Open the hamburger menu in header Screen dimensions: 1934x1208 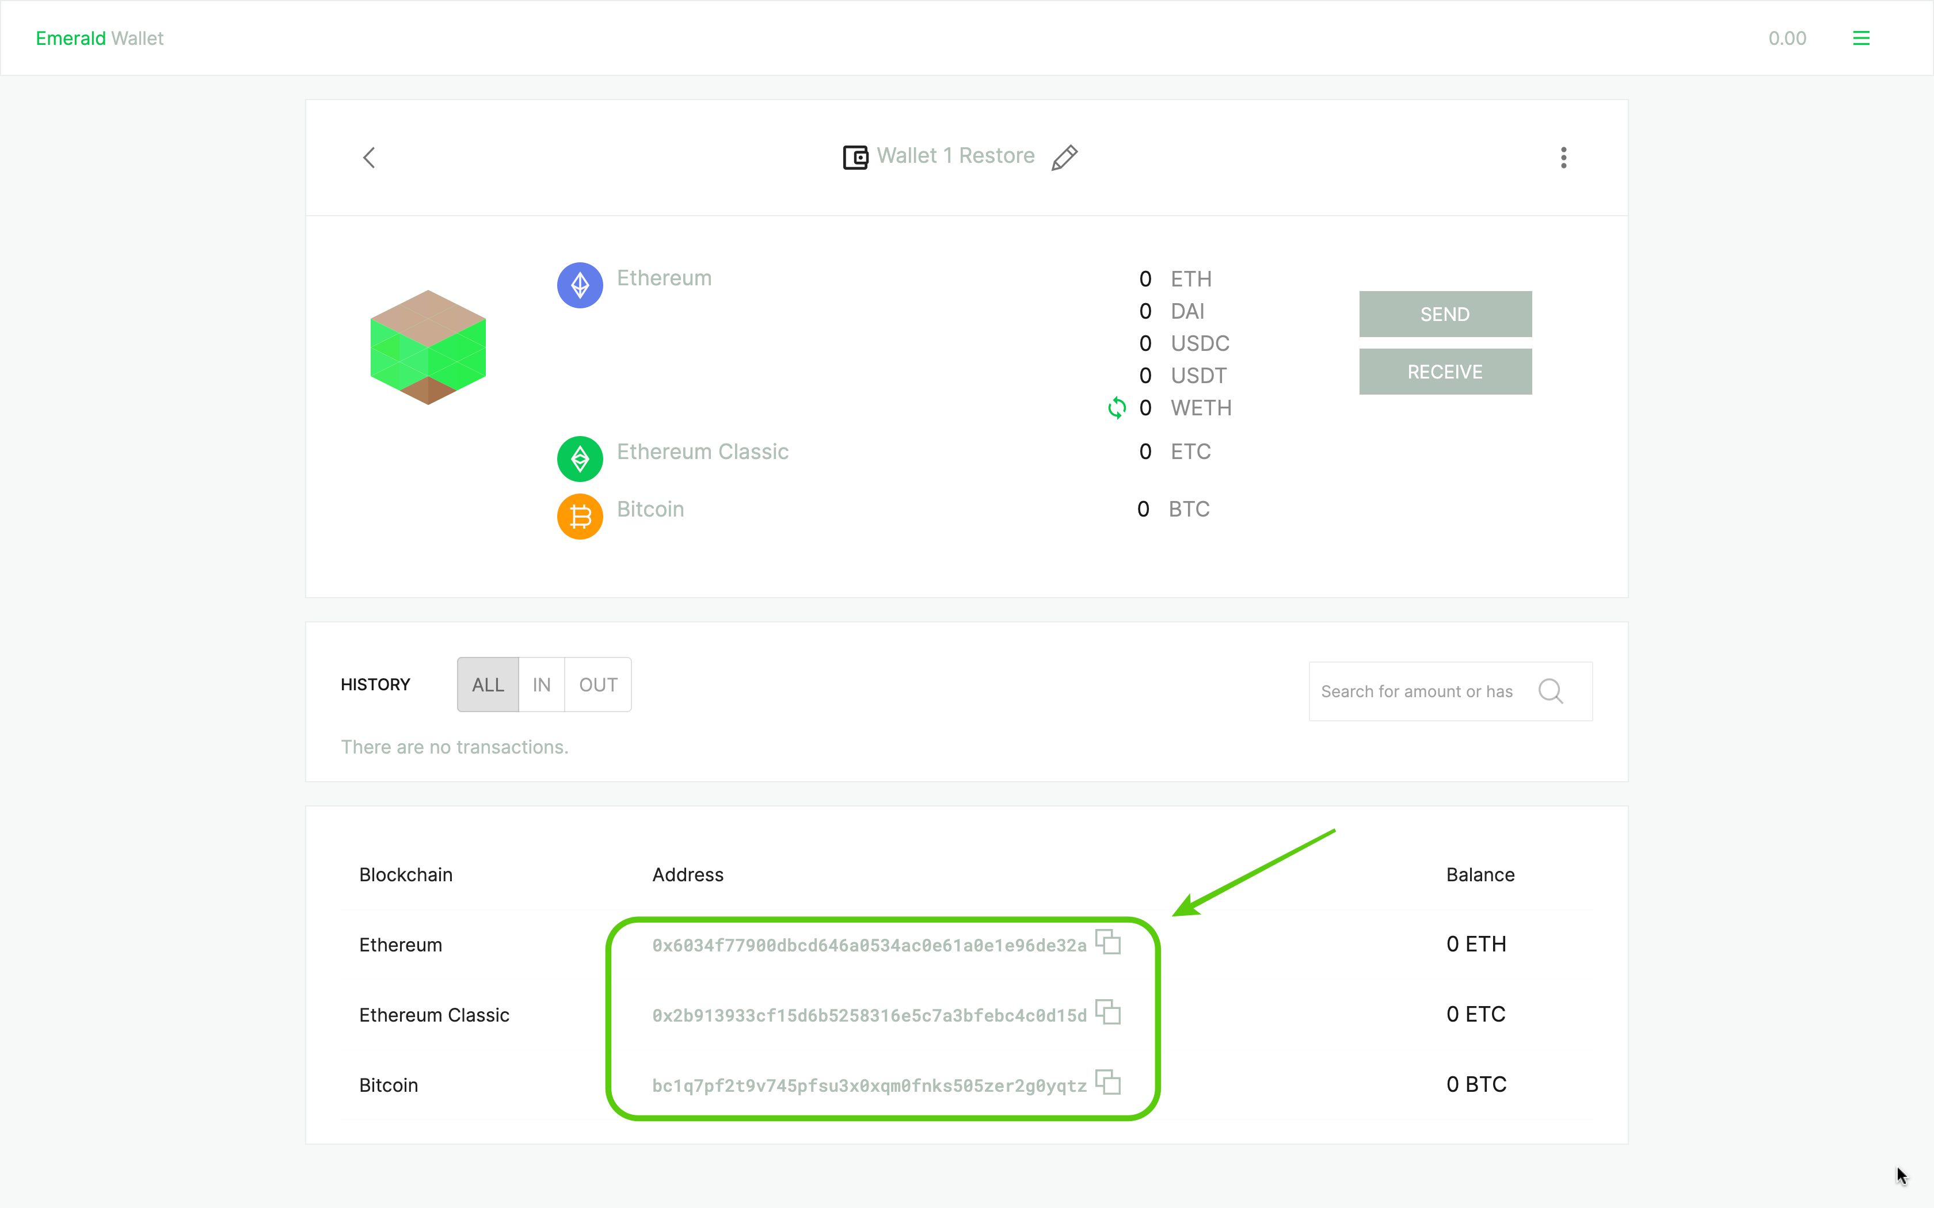(x=1860, y=39)
